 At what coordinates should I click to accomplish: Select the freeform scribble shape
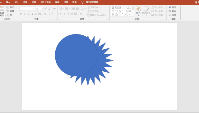tap(120, 15)
